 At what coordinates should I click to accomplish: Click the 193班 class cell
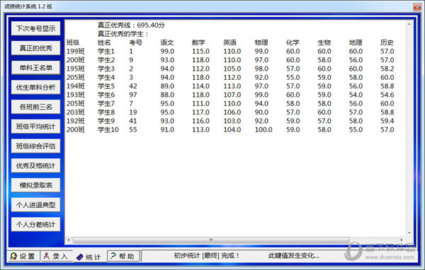[x=76, y=95]
